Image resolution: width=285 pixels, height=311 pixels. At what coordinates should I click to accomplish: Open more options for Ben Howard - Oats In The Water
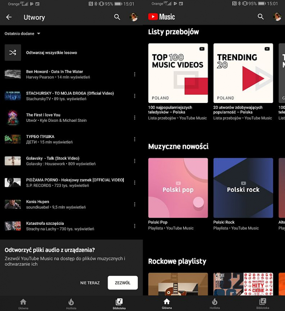(135, 74)
